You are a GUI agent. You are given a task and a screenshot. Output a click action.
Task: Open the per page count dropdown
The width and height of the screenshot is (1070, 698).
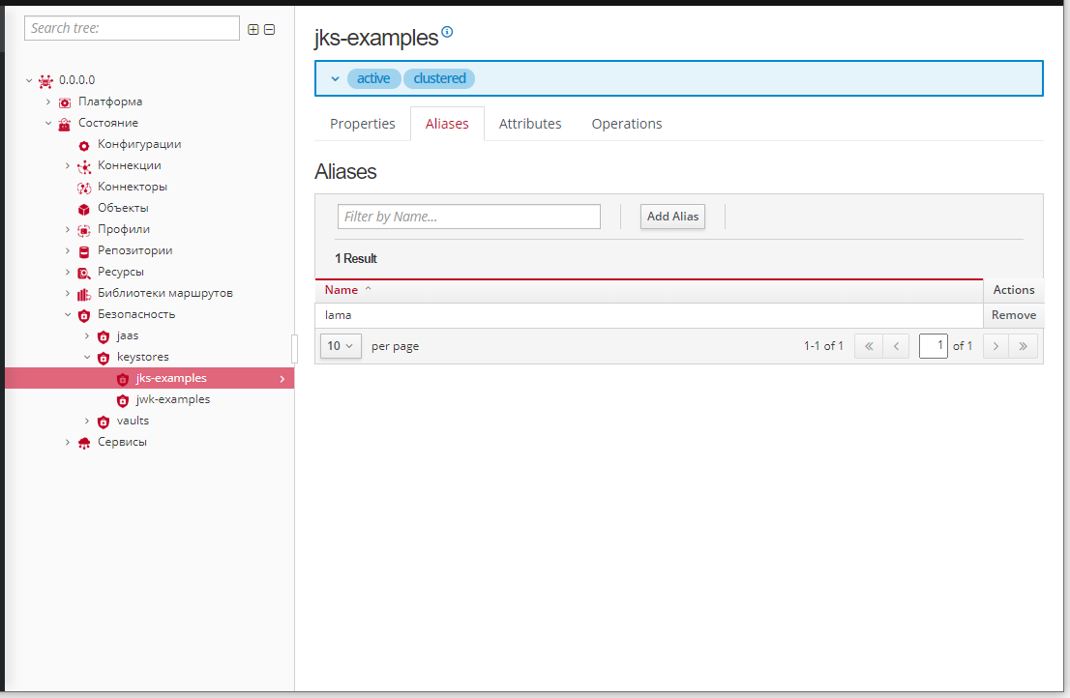(341, 346)
